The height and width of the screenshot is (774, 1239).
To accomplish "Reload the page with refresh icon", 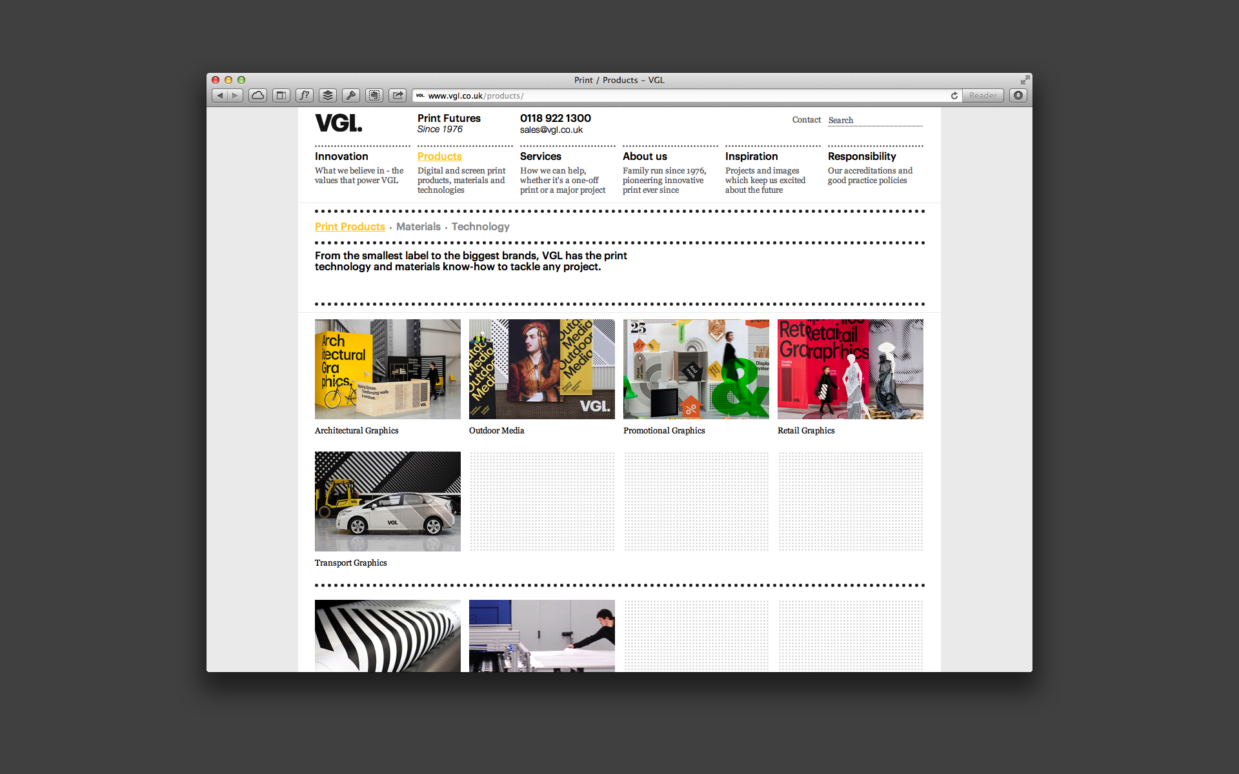I will coord(954,95).
